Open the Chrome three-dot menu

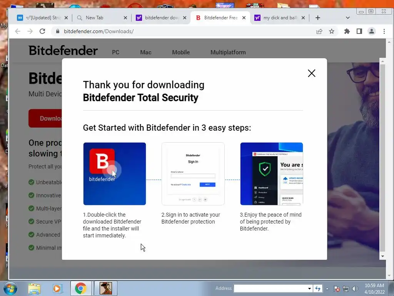point(384,31)
